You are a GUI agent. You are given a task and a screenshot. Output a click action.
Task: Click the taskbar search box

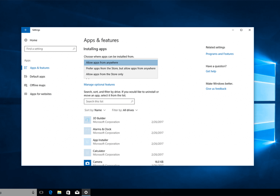point(19,192)
